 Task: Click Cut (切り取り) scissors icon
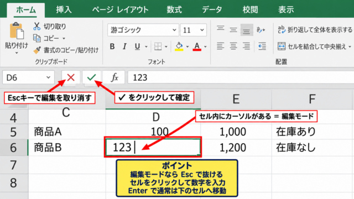click(37, 27)
